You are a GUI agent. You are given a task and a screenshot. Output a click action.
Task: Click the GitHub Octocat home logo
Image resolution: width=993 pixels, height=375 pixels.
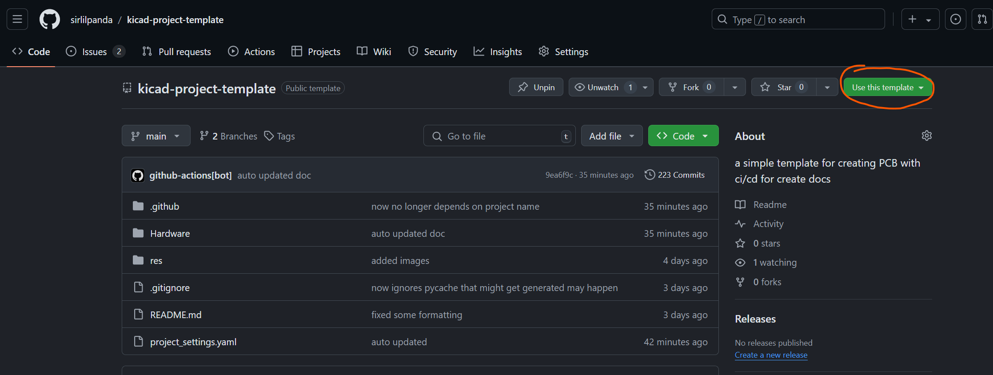tap(49, 20)
